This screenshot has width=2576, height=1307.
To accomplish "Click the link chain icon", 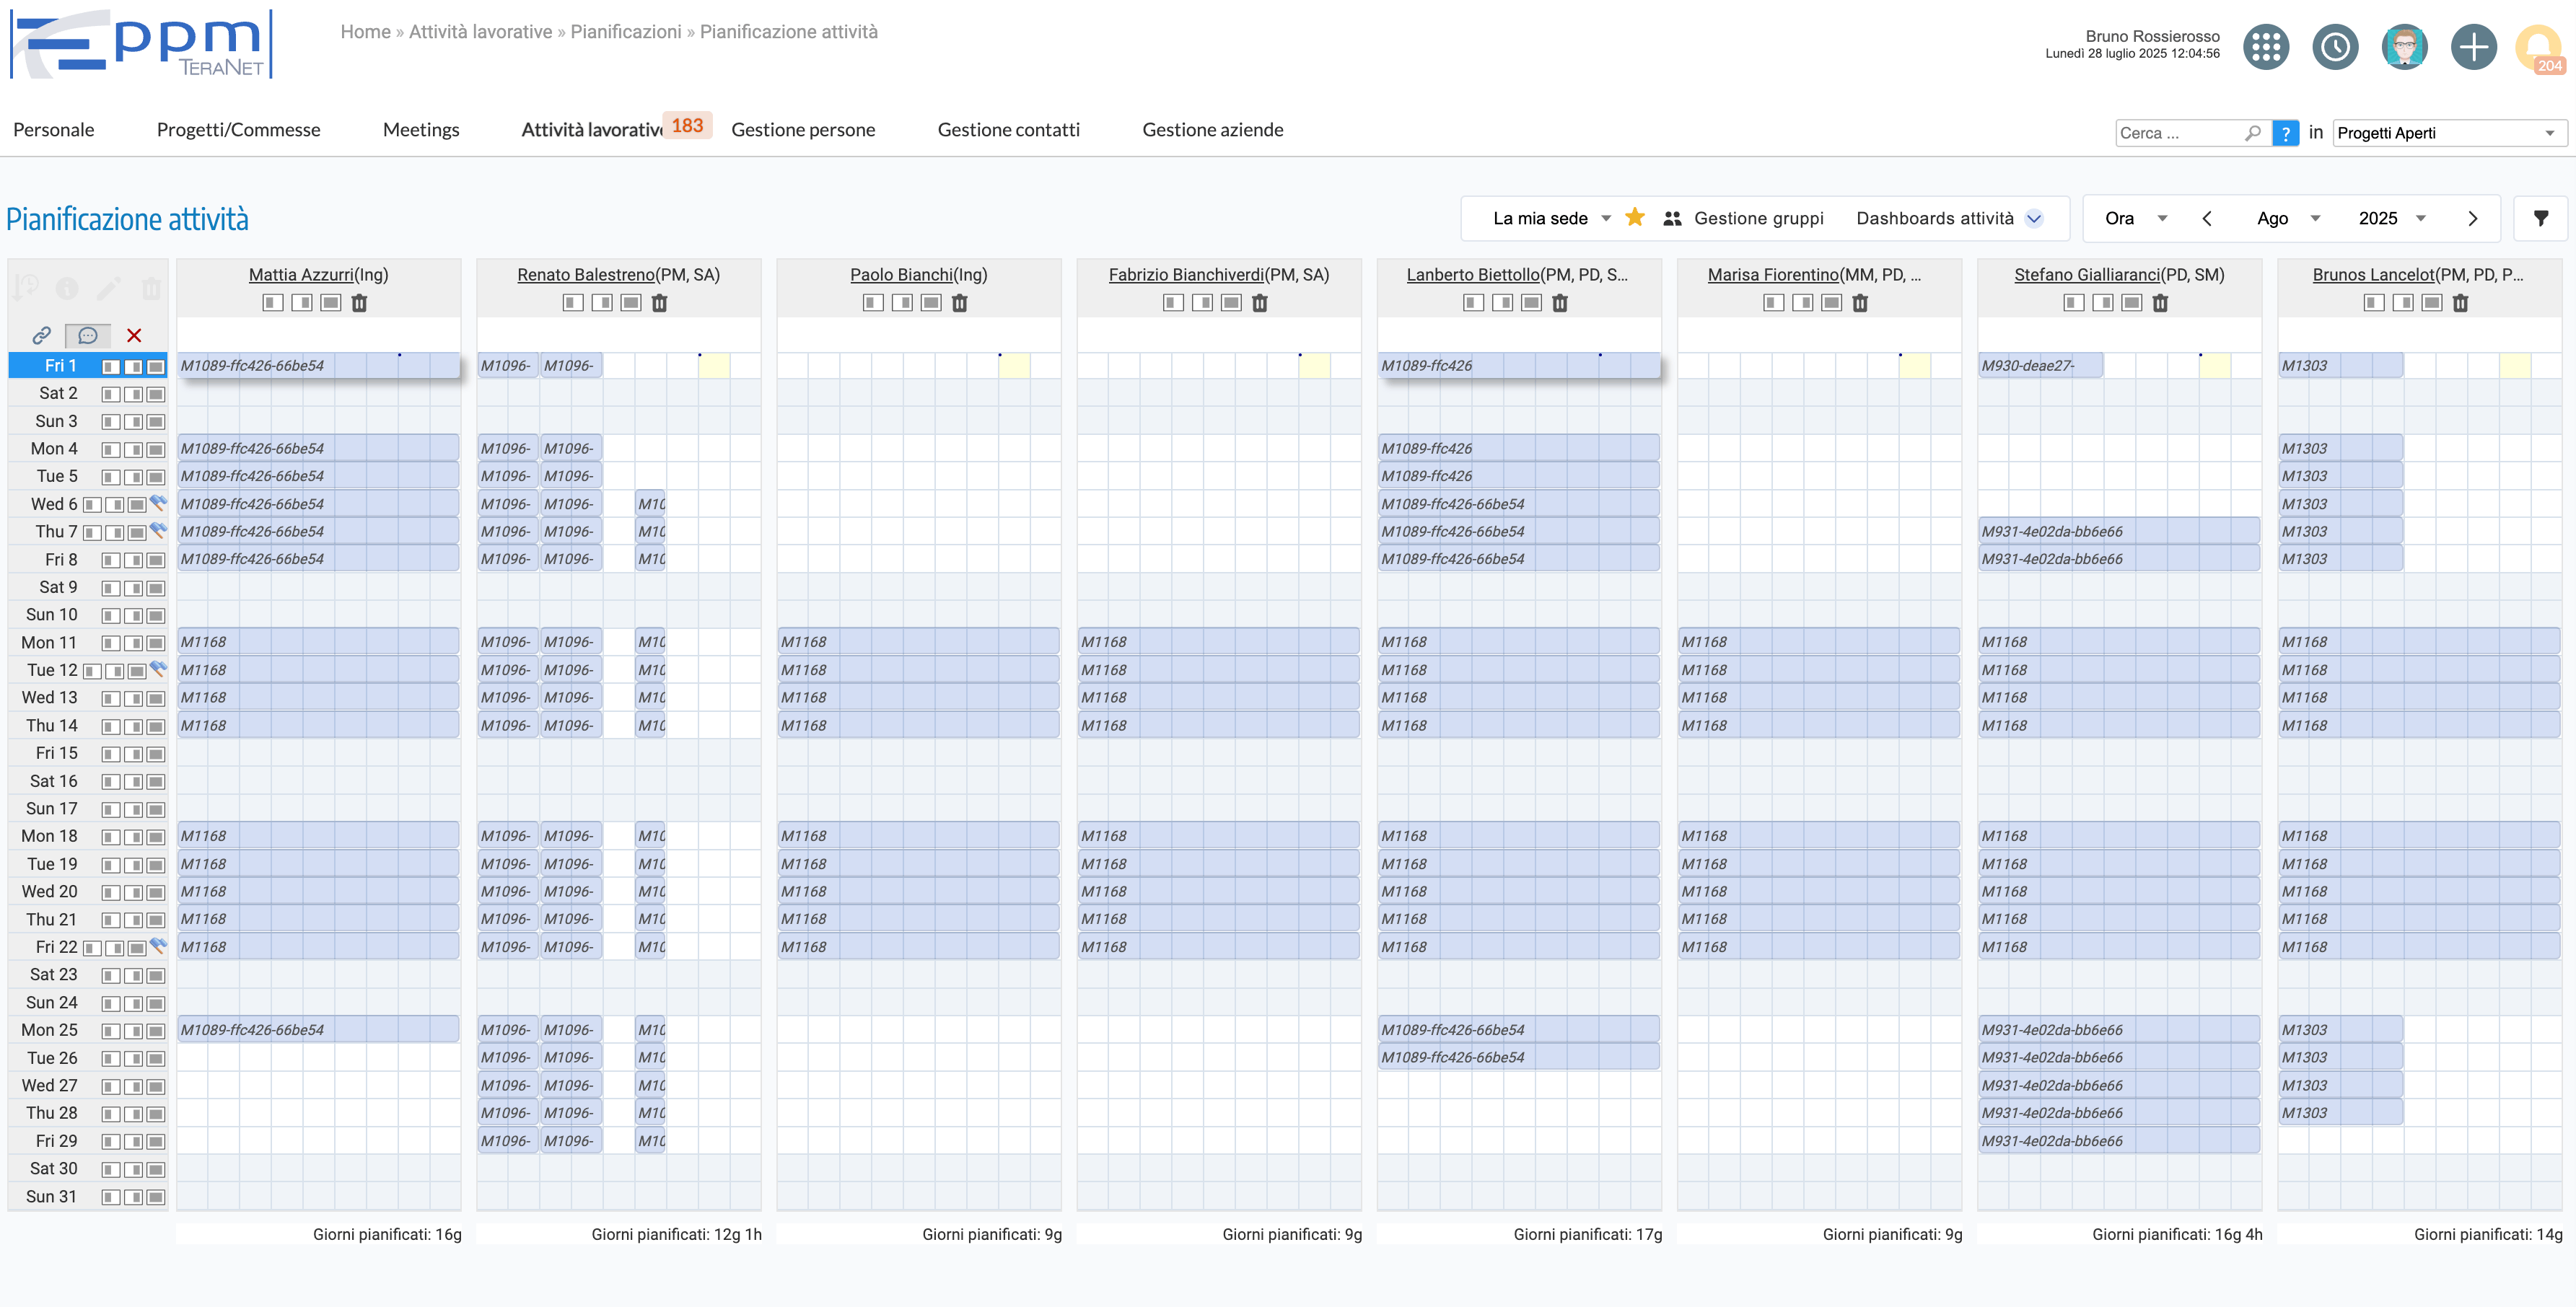I will click(41, 335).
